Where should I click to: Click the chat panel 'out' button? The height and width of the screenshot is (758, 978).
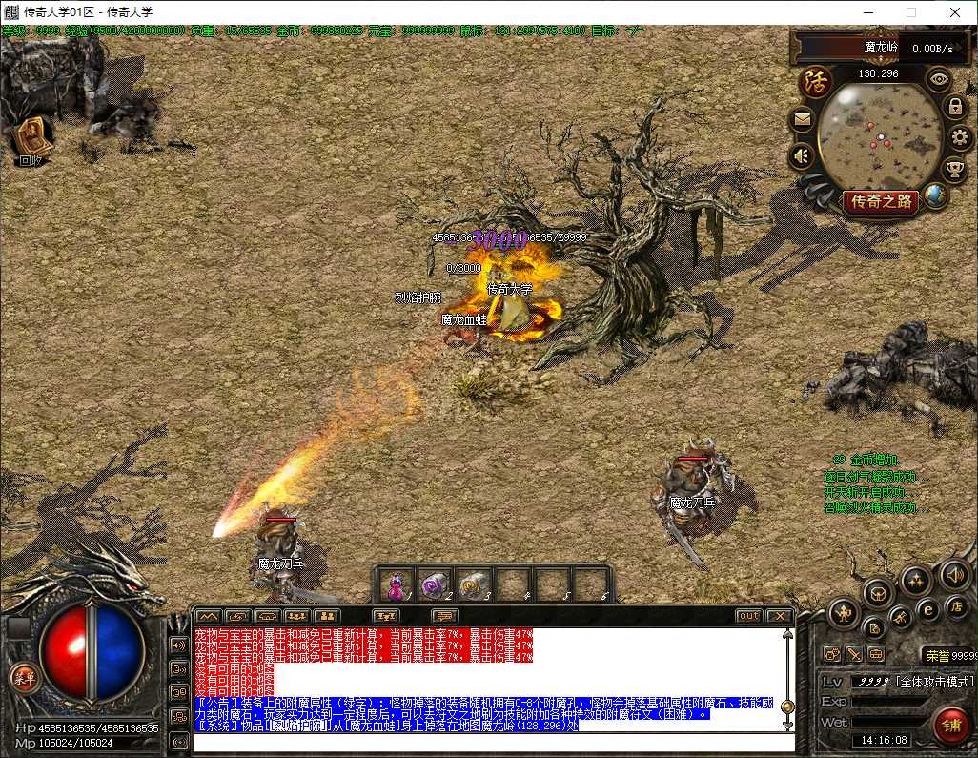[x=748, y=616]
